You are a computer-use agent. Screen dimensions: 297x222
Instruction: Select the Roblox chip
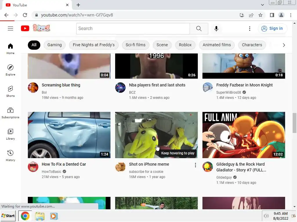click(x=185, y=45)
